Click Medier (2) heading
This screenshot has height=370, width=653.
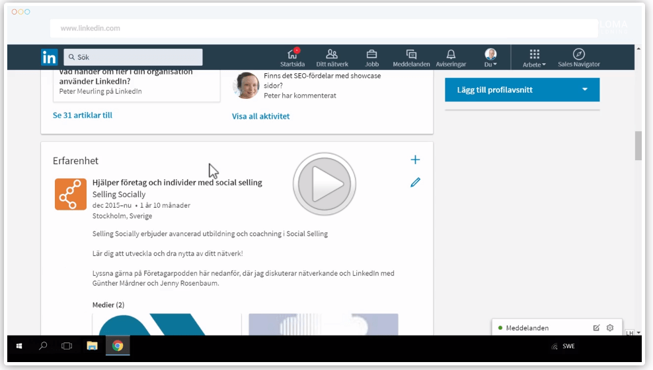(108, 305)
